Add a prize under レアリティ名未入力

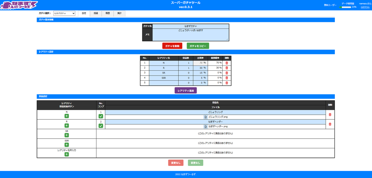[x=67, y=154]
